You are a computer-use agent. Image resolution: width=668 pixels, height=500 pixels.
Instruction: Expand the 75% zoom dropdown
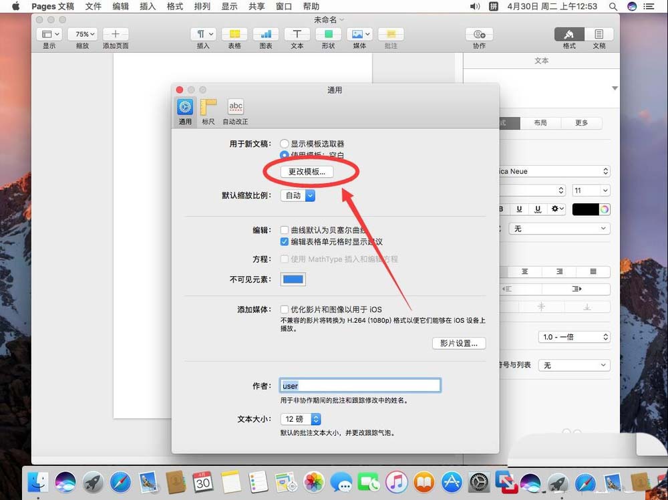[83, 33]
